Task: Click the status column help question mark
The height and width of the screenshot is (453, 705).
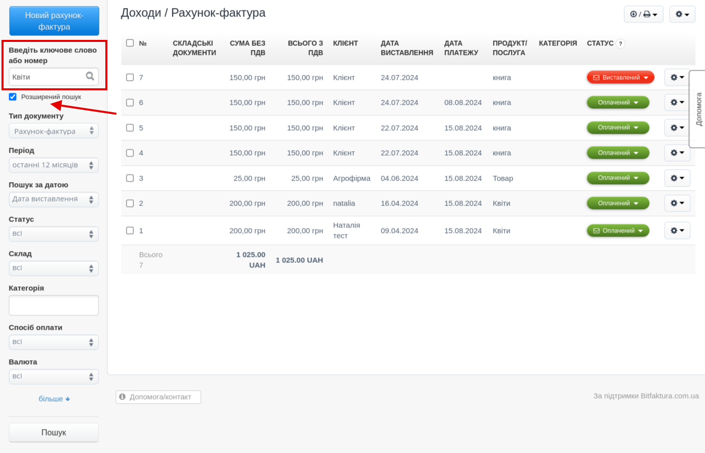Action: (x=620, y=44)
